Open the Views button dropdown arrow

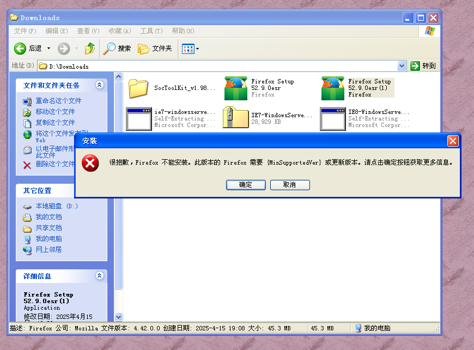click(x=197, y=49)
